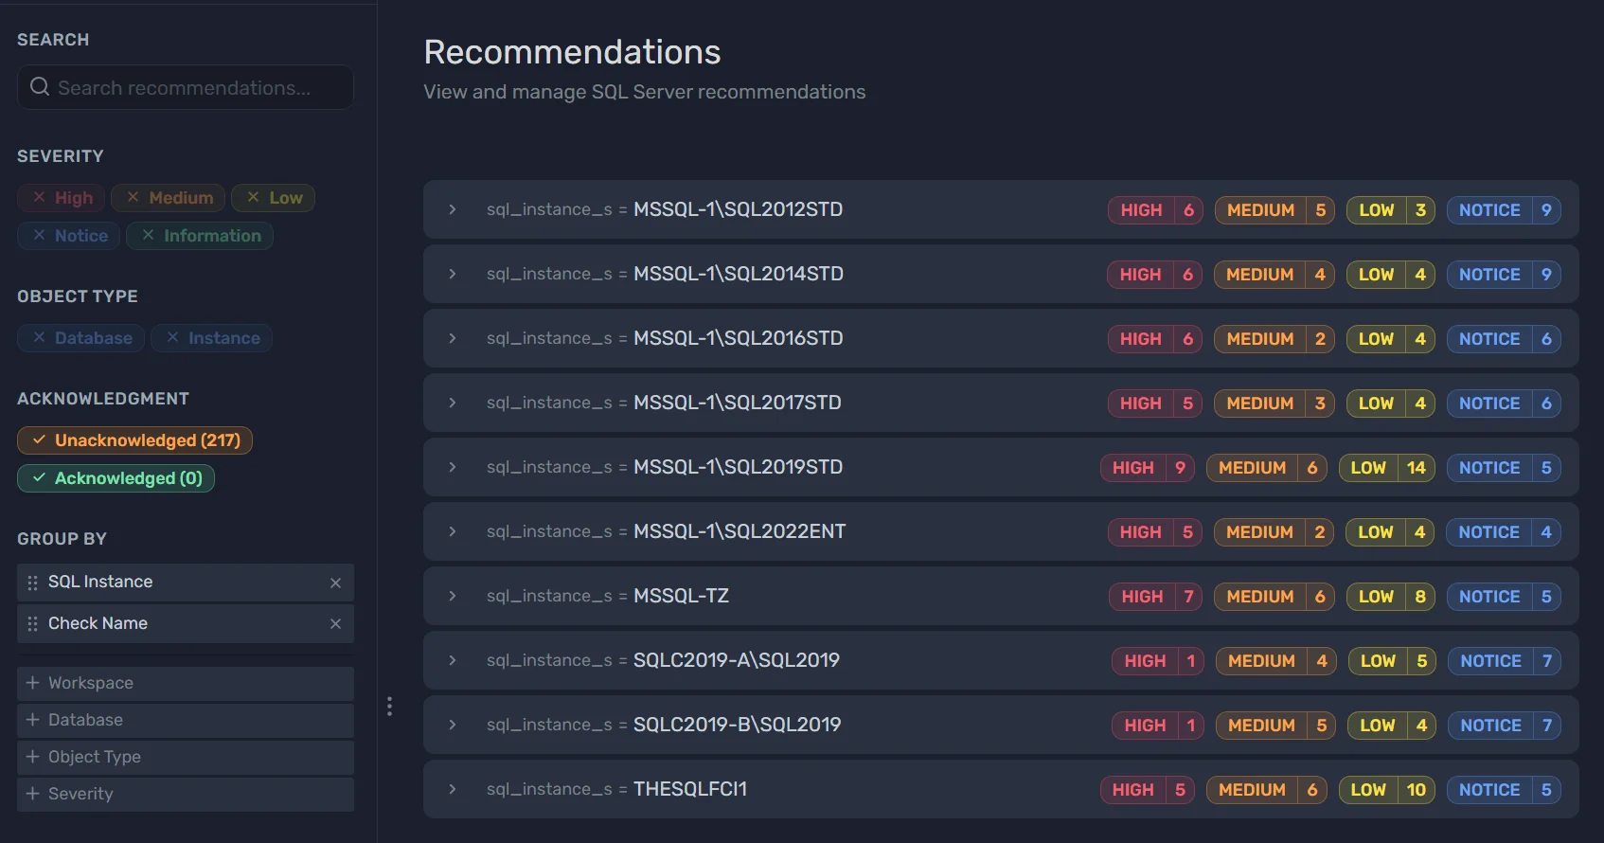This screenshot has height=843, width=1604.
Task: Click NOTICE 7 badge for SQLC2019-B\SQL2019
Action: click(x=1505, y=726)
